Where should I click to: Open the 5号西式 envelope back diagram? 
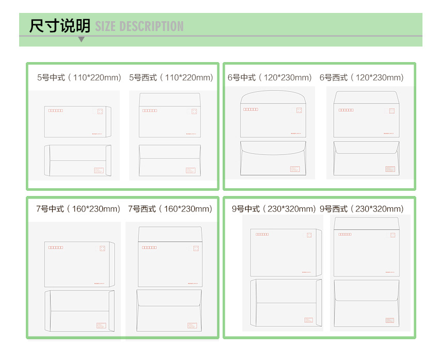pyautogui.click(x=170, y=160)
